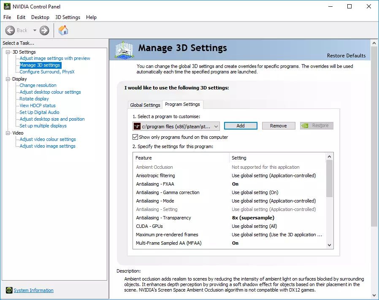Image resolution: width=379 pixels, height=300 pixels.
Task: Click the NVIDIA Control Panel title icon
Action: point(7,6)
